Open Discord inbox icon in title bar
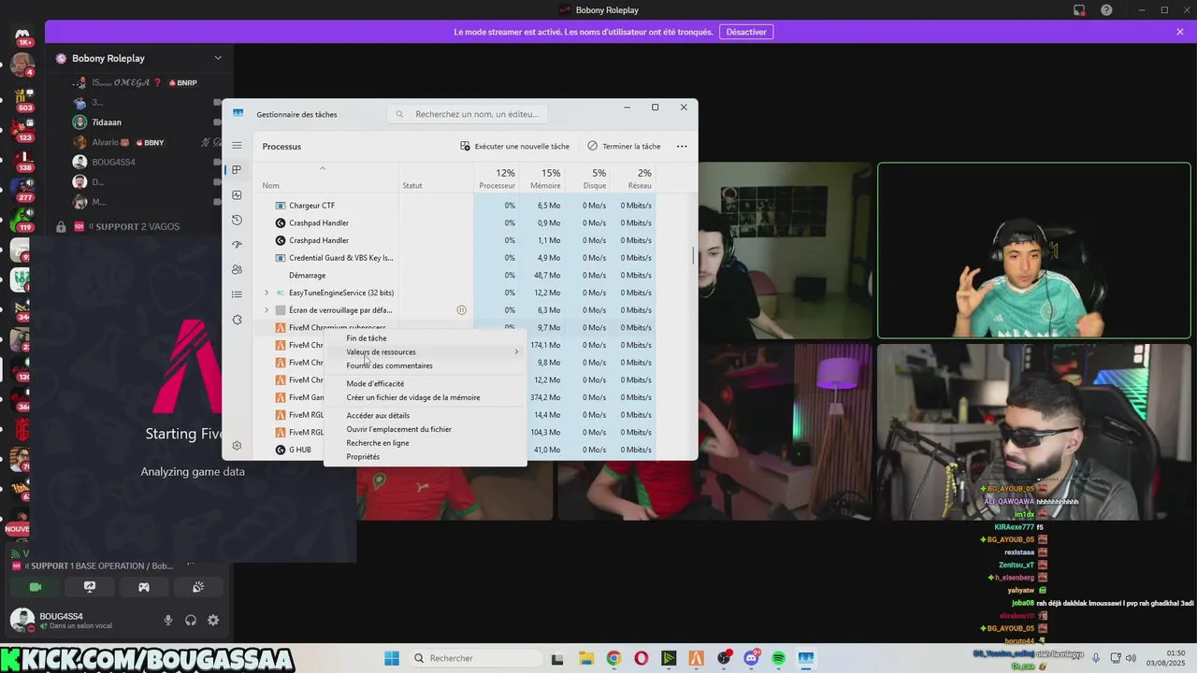The image size is (1197, 673). point(1079,10)
